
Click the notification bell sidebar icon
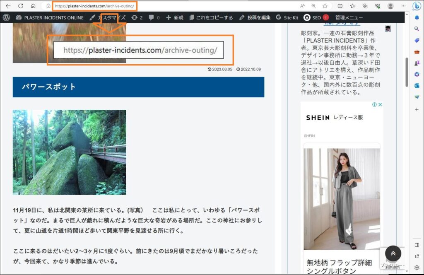pyautogui.click(x=417, y=17)
